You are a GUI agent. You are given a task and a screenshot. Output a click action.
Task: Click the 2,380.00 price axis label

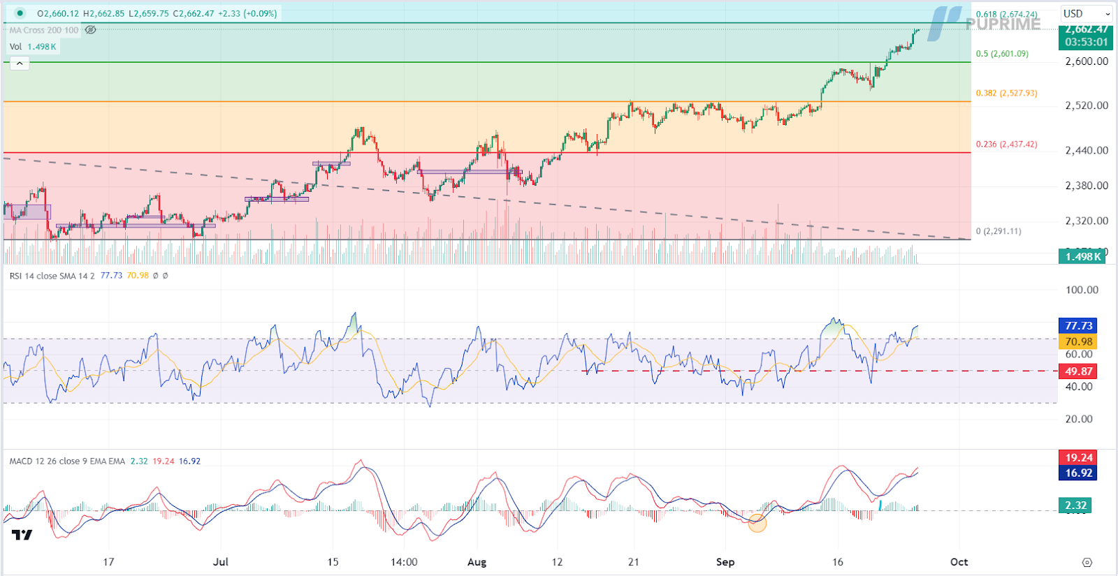coord(1087,186)
